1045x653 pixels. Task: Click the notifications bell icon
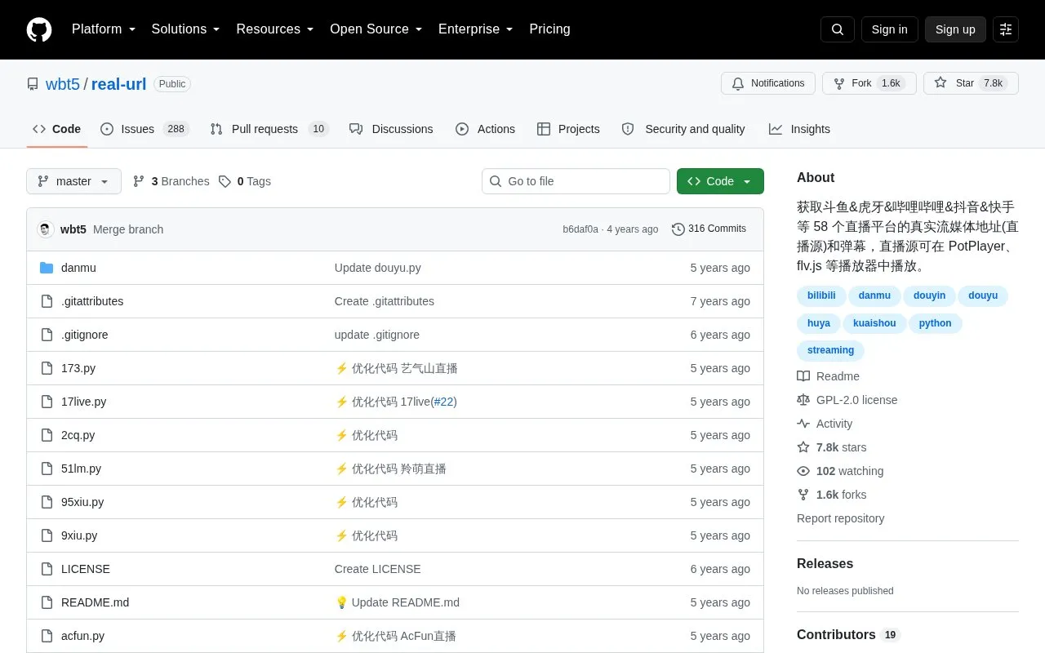click(738, 83)
